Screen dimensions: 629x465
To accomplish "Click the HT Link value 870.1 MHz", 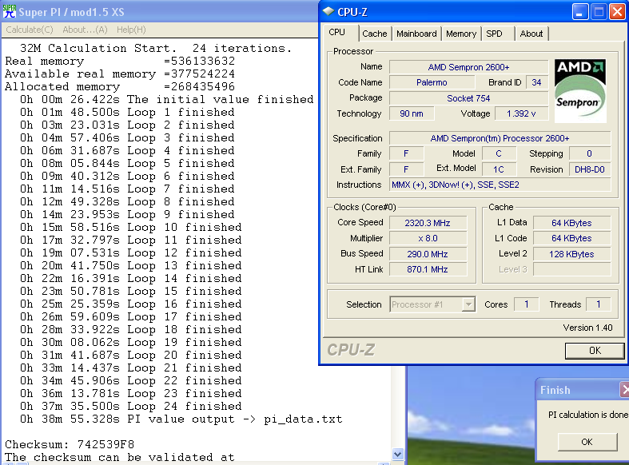I will tap(428, 269).
